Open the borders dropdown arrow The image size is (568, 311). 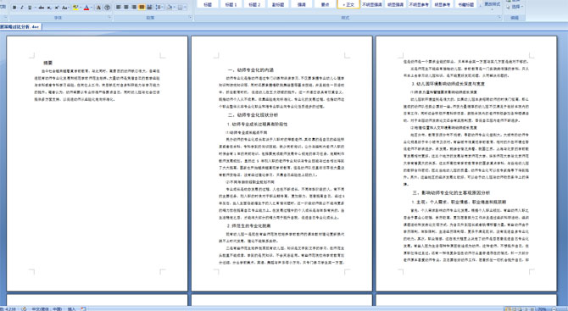point(185,8)
